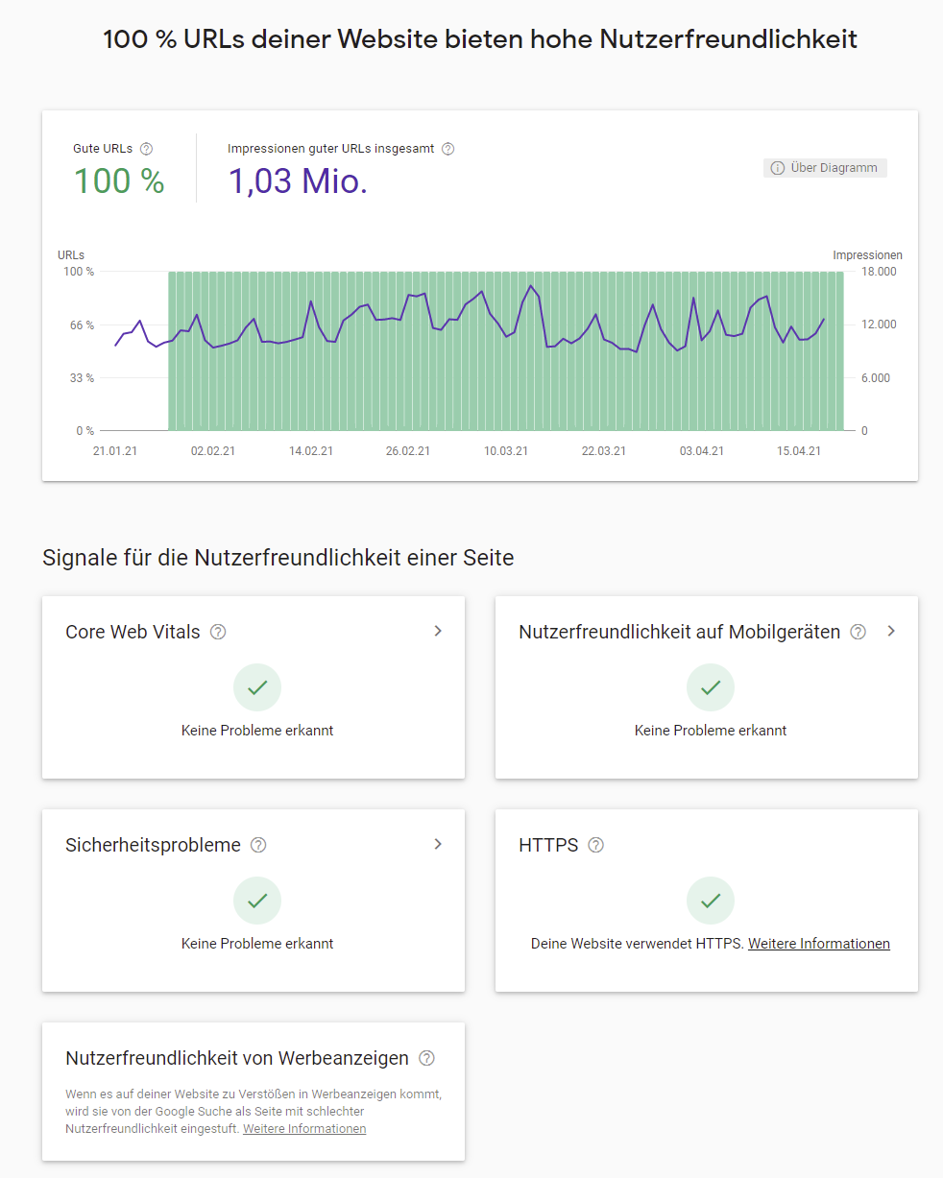Click the help icon beside Impressionen guter URLs

[447, 149]
